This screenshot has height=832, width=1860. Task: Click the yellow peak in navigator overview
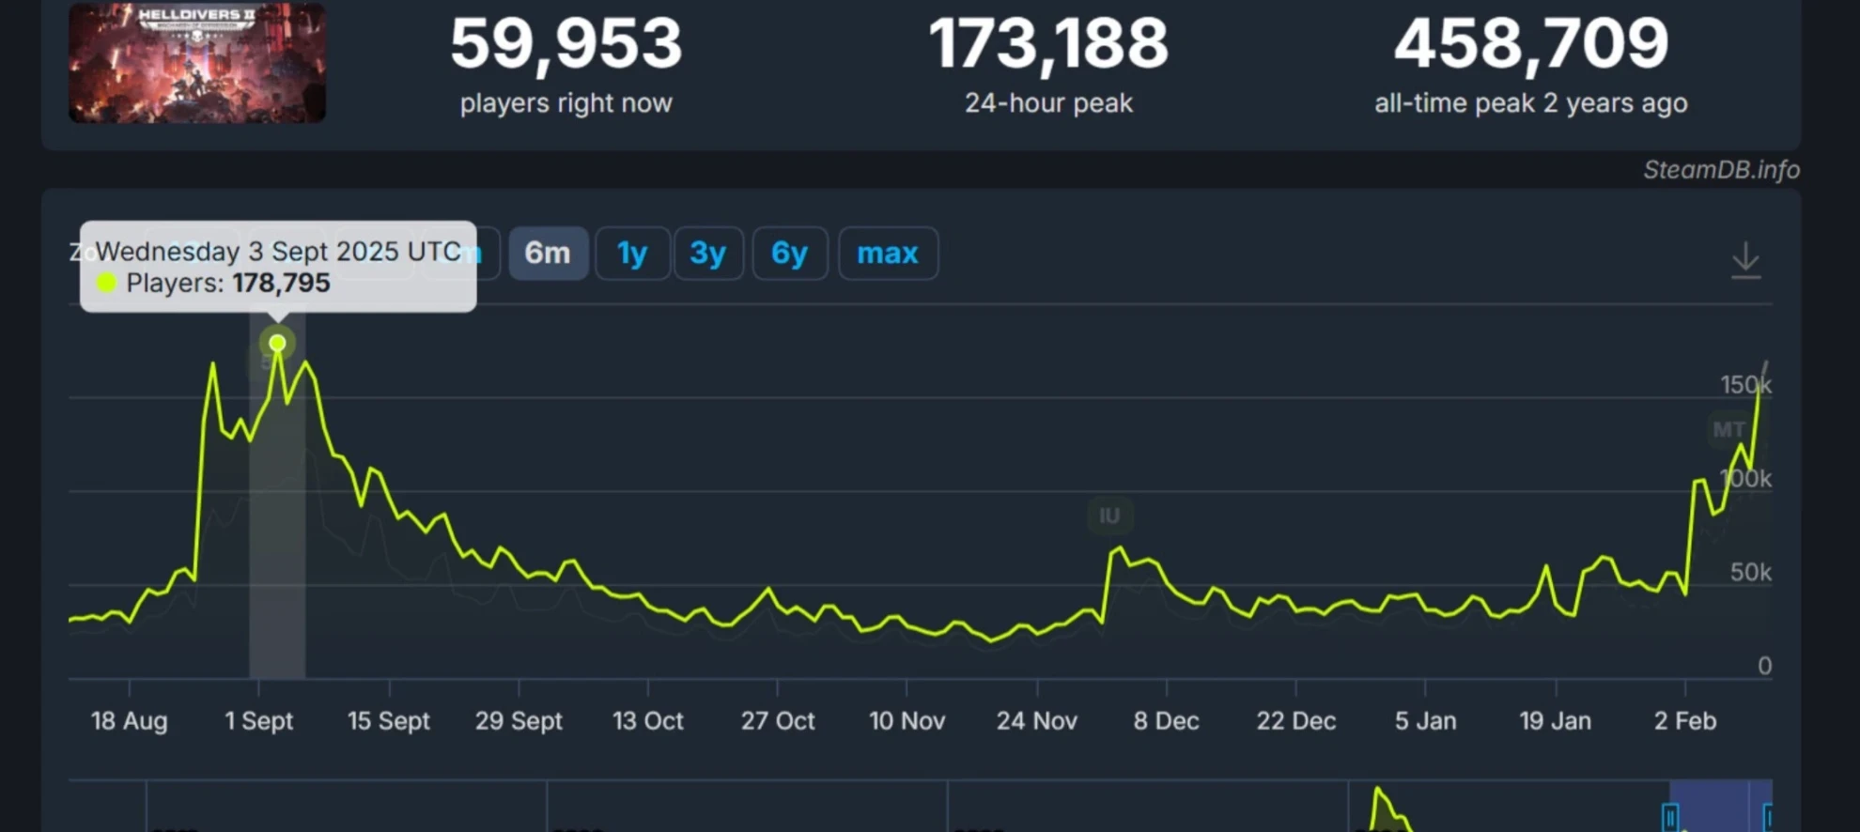pos(1380,801)
